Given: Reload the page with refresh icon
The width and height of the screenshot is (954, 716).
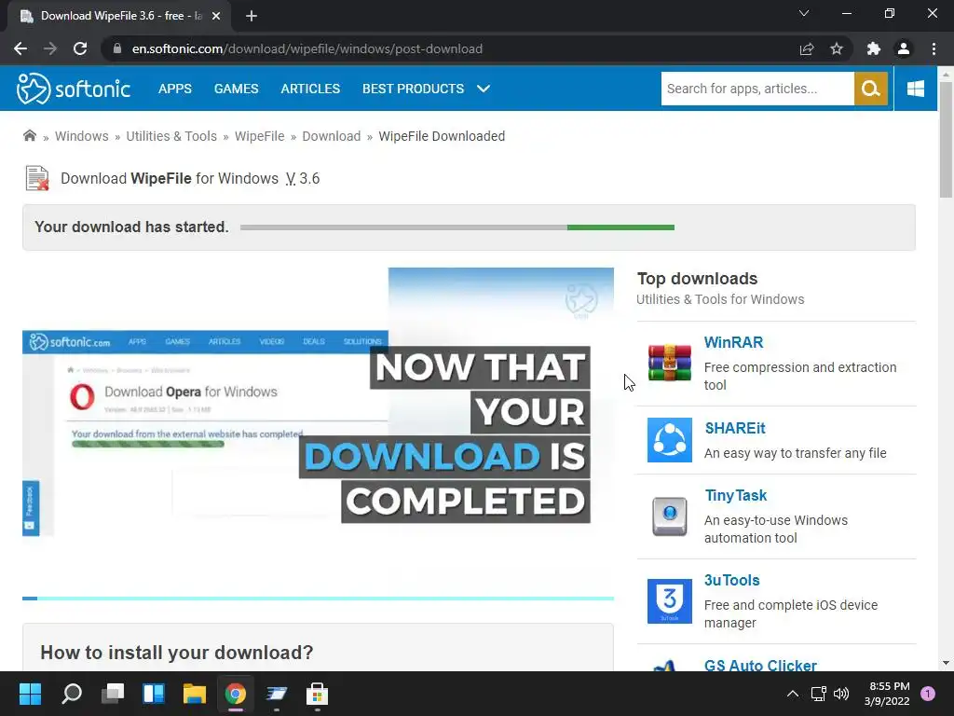Looking at the screenshot, I should pos(80,48).
